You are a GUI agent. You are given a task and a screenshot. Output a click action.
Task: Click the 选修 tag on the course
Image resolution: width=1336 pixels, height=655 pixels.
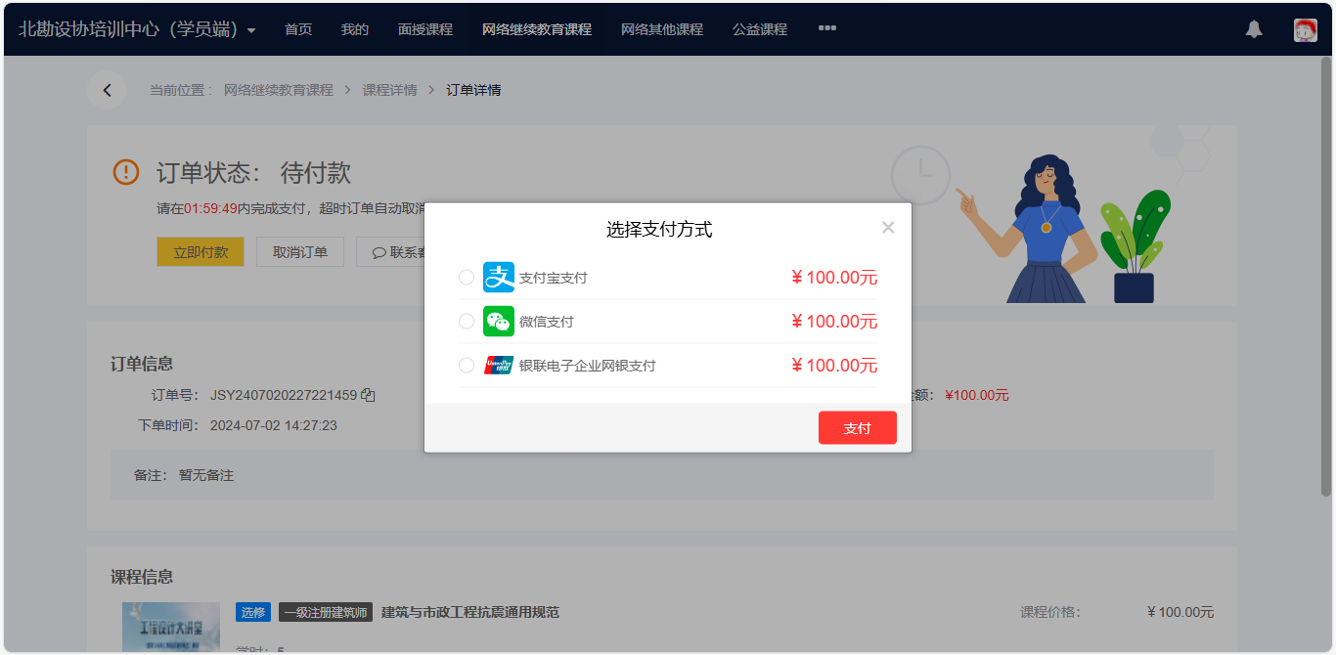(253, 612)
